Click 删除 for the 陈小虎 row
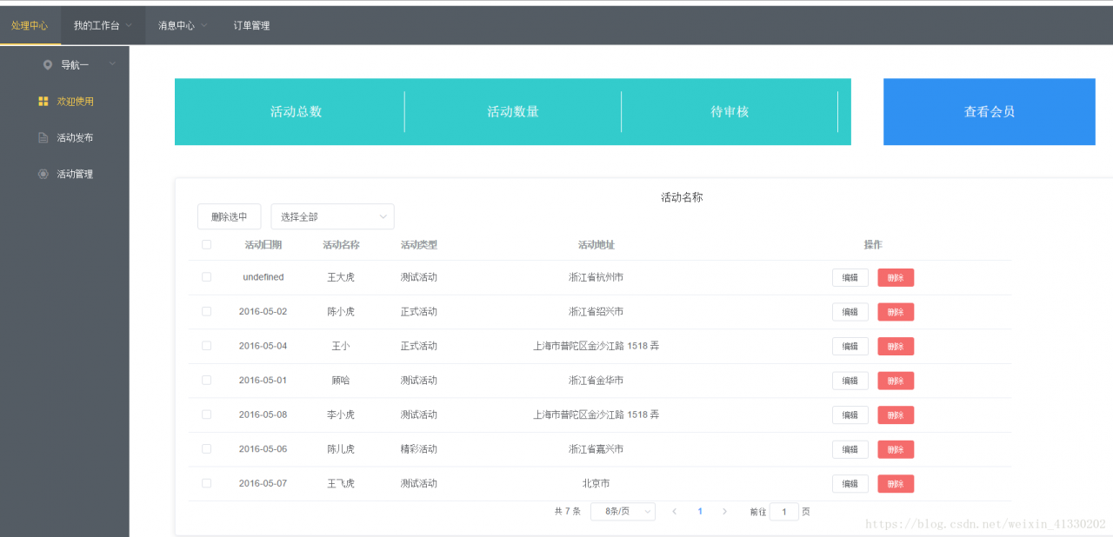The height and width of the screenshot is (537, 1113). [896, 312]
